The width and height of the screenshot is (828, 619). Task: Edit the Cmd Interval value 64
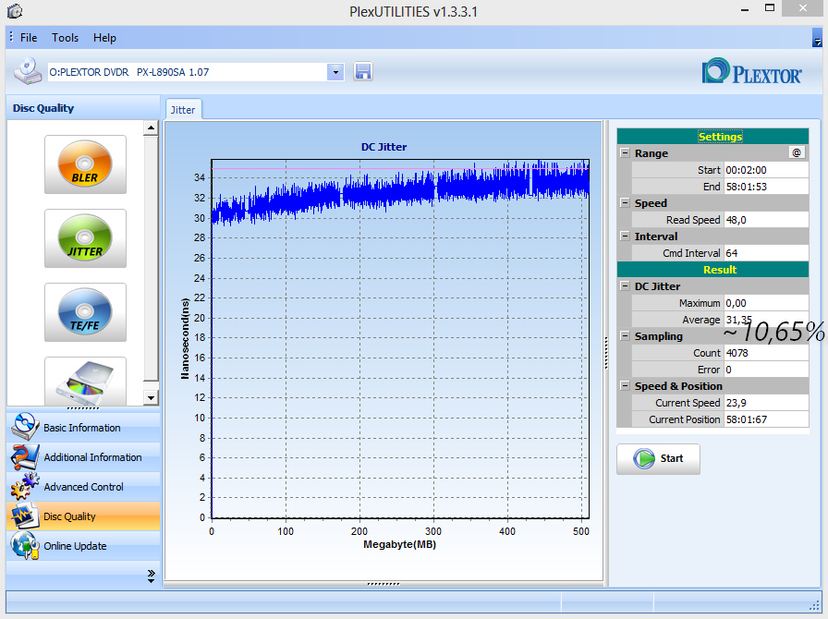pyautogui.click(x=766, y=253)
